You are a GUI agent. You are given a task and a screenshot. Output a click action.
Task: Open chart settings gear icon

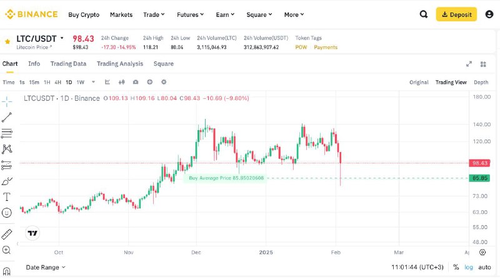click(x=164, y=82)
